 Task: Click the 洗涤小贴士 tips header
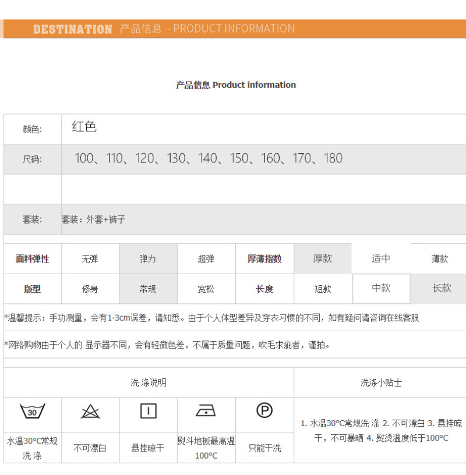381,382
